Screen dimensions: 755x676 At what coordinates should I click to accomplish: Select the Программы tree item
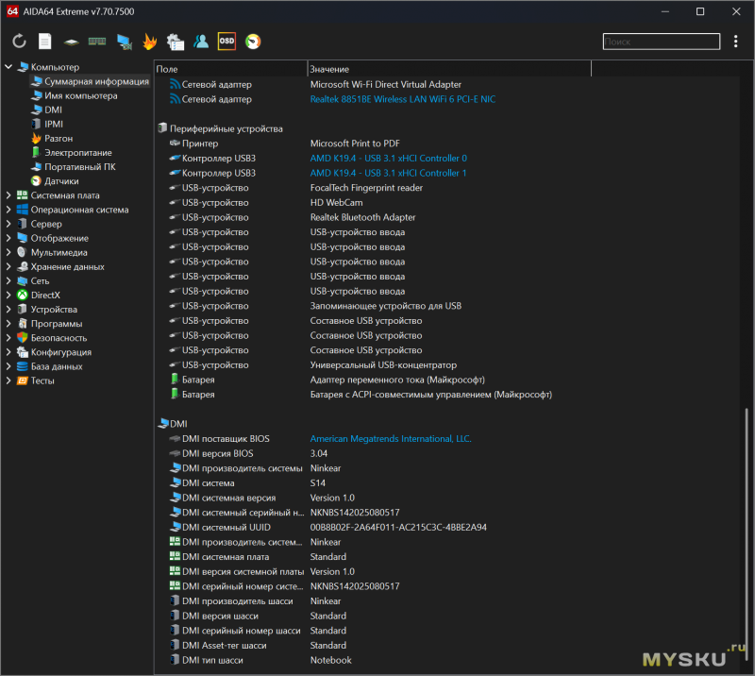click(50, 324)
